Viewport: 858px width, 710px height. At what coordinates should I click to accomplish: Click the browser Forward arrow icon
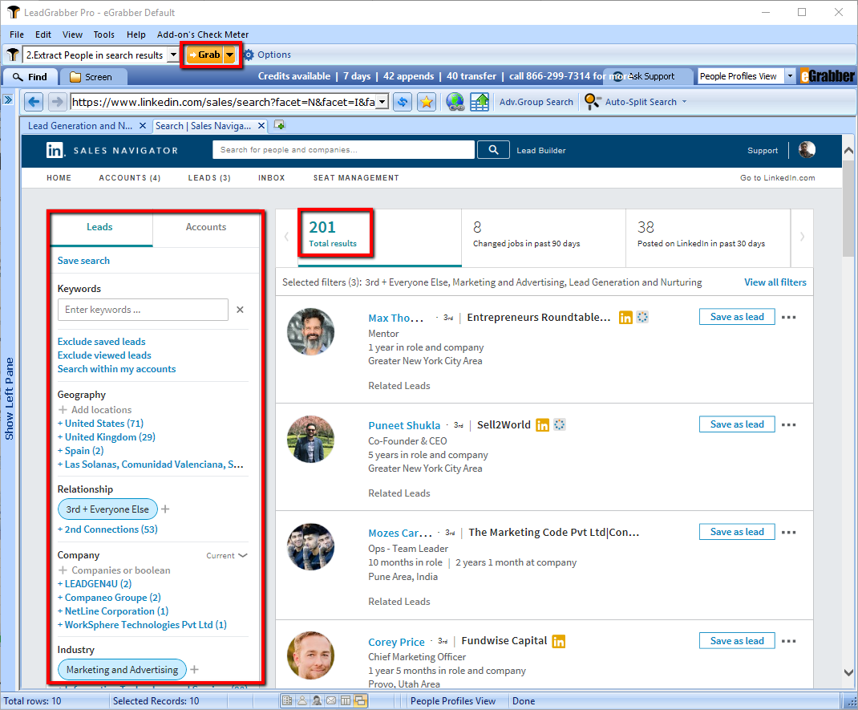[x=56, y=102]
